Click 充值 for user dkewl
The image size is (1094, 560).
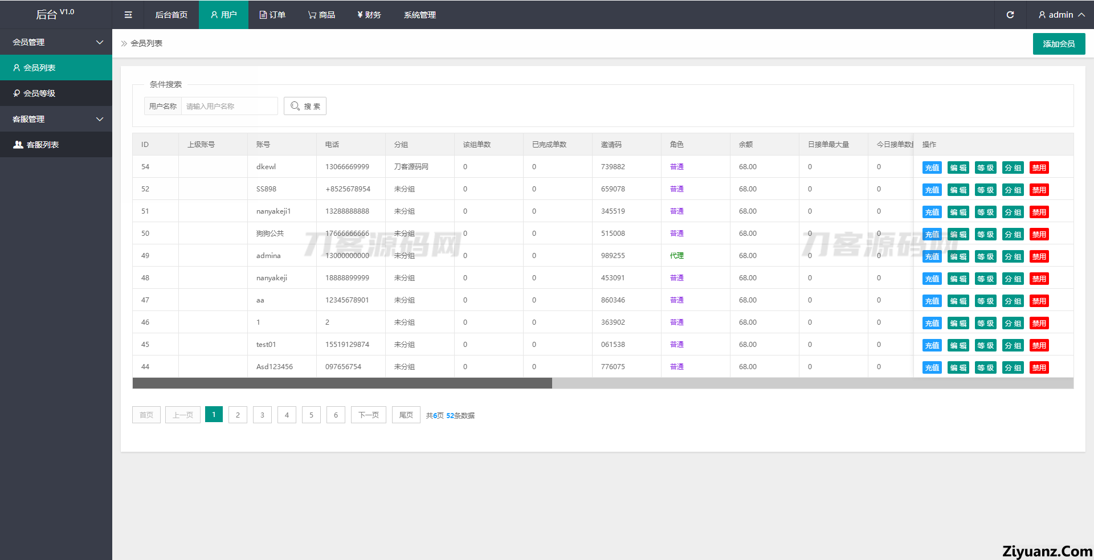pyautogui.click(x=932, y=167)
